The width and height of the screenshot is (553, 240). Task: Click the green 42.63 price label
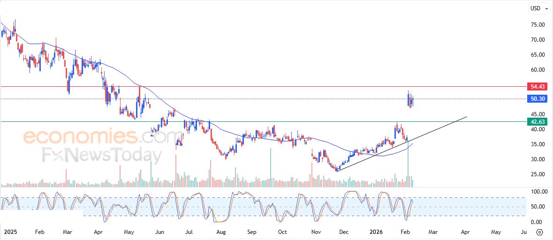538,122
